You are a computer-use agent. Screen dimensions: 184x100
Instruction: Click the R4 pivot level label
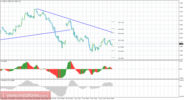tap(121, 29)
